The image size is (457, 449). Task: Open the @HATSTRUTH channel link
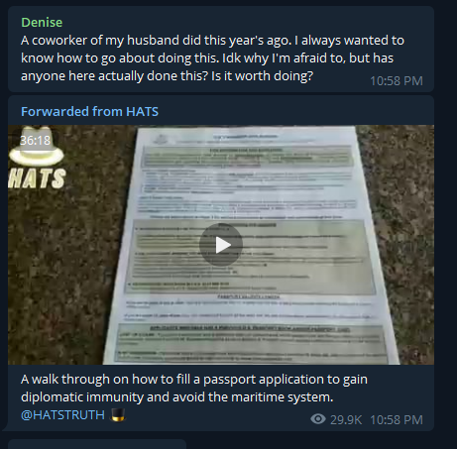pyautogui.click(x=62, y=415)
